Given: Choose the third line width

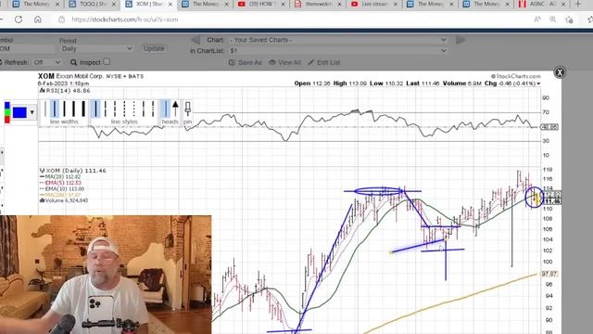Looking at the screenshot, I should pos(64,109).
